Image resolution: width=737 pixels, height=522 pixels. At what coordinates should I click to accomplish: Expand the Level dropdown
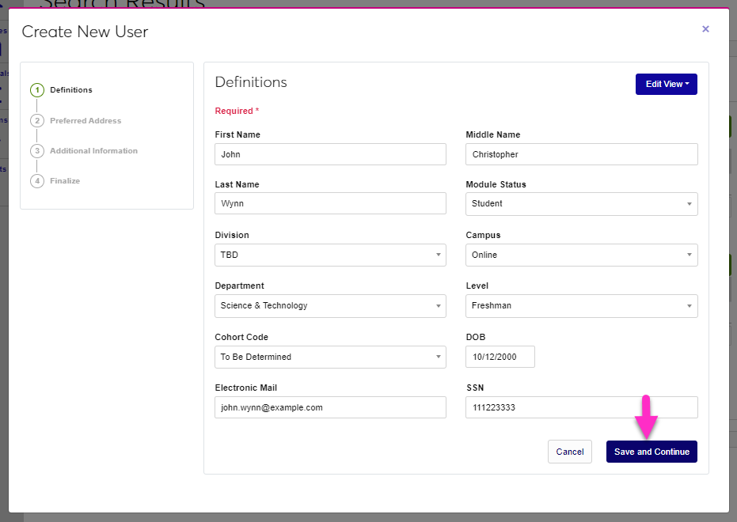point(581,306)
